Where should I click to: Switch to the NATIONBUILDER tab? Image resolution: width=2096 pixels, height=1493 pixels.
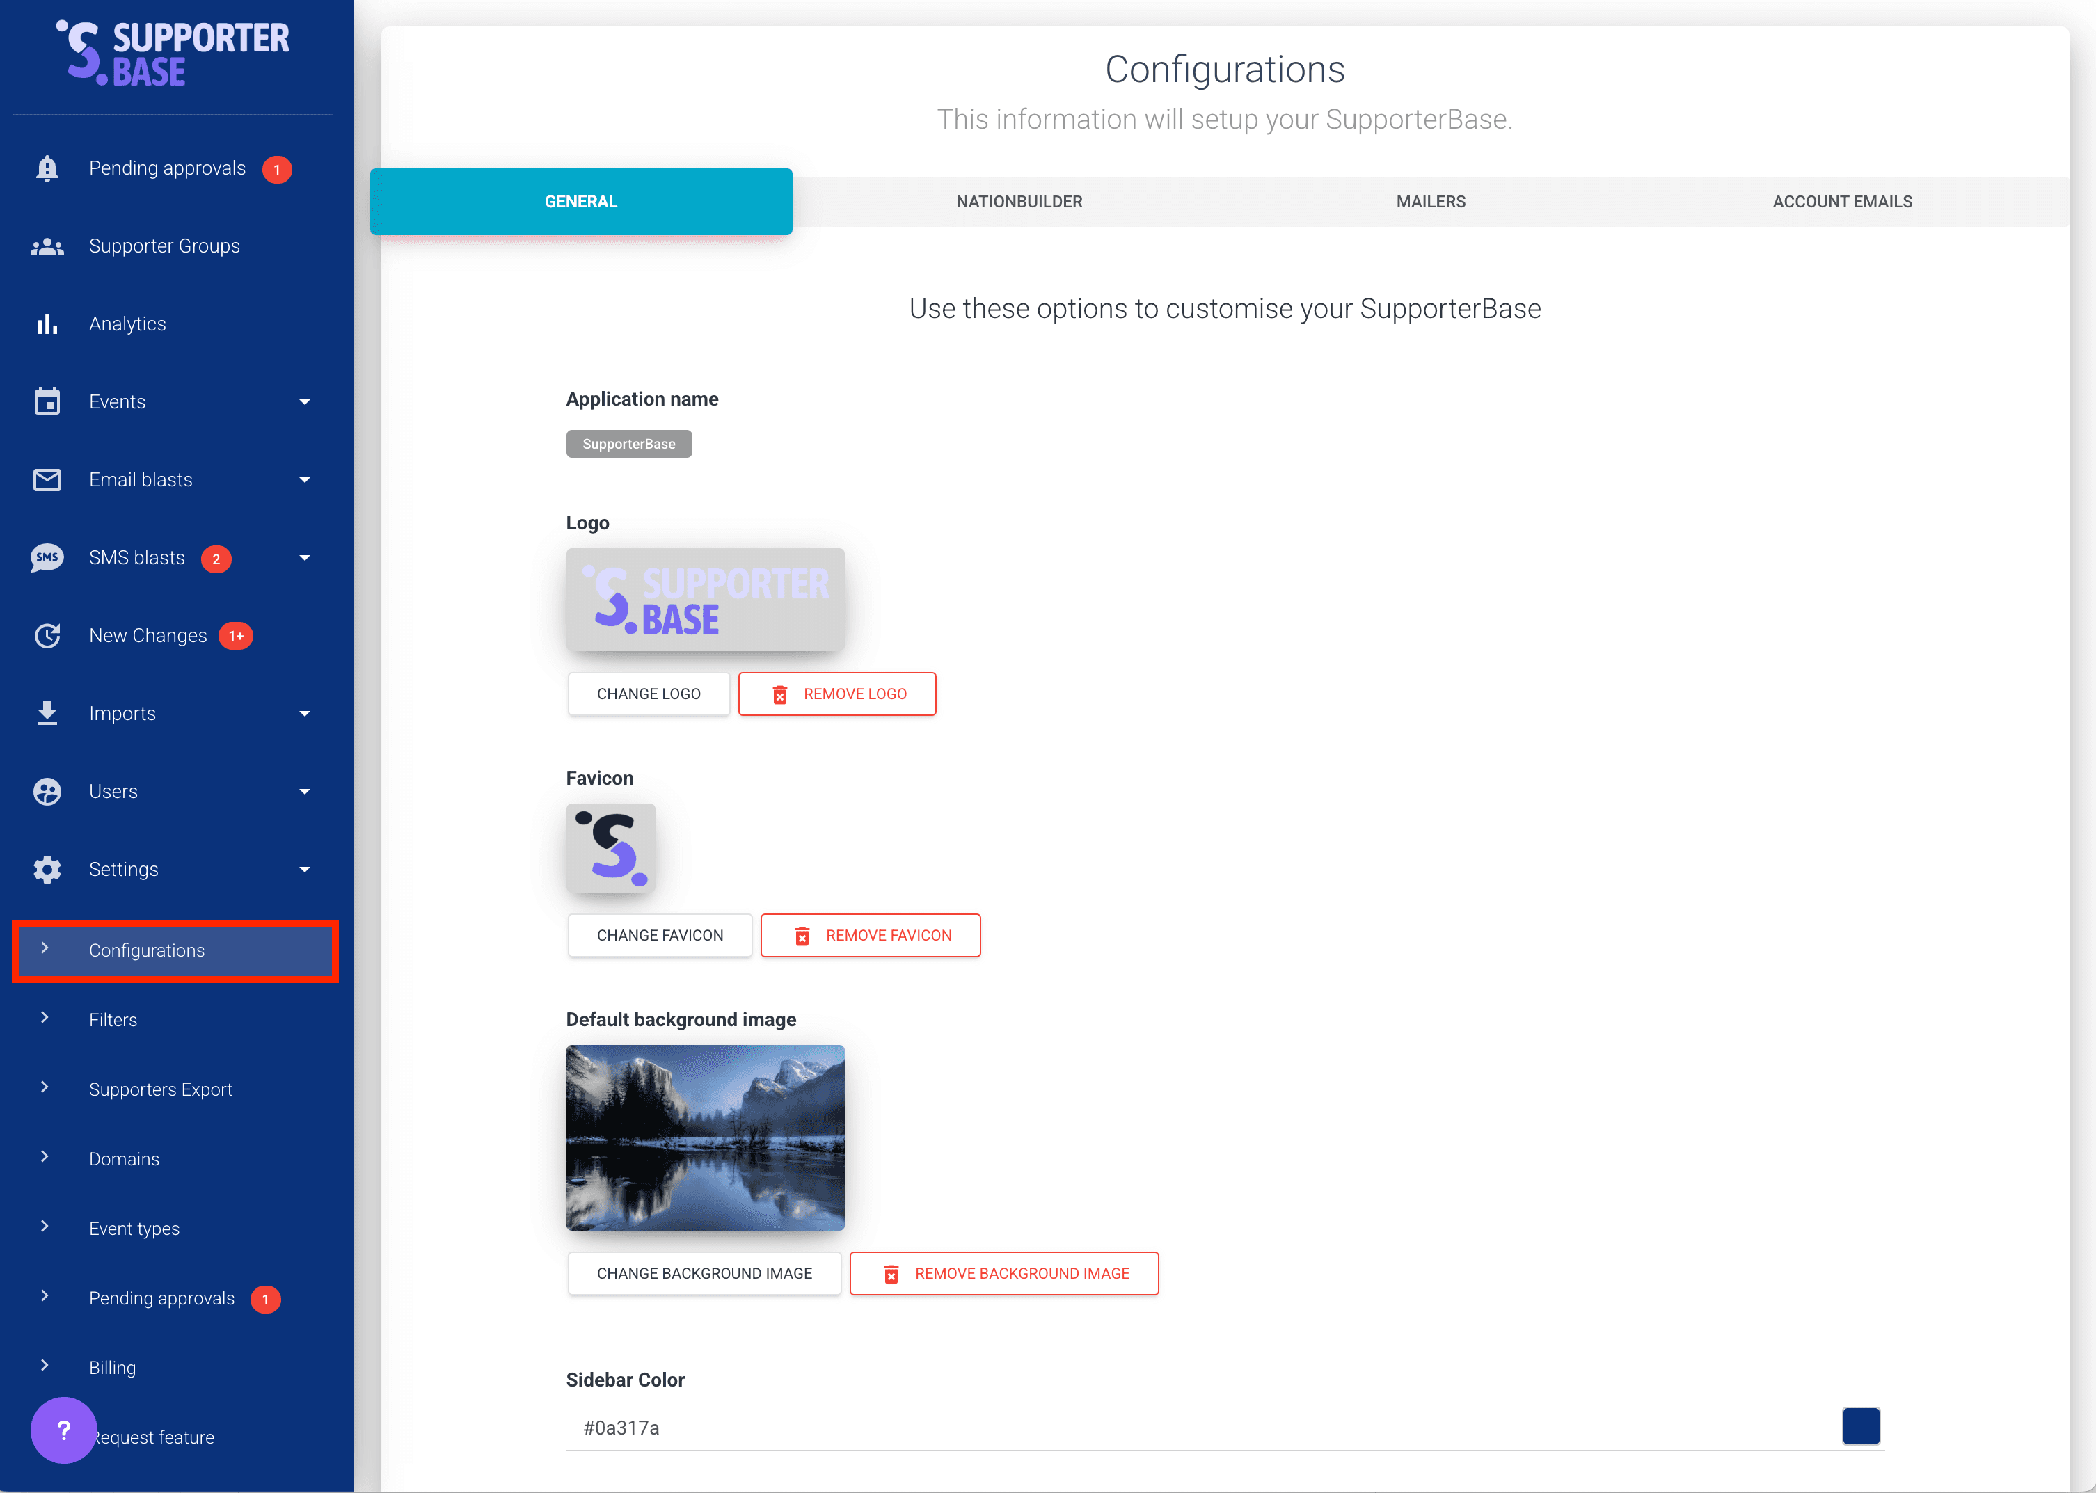point(1019,201)
